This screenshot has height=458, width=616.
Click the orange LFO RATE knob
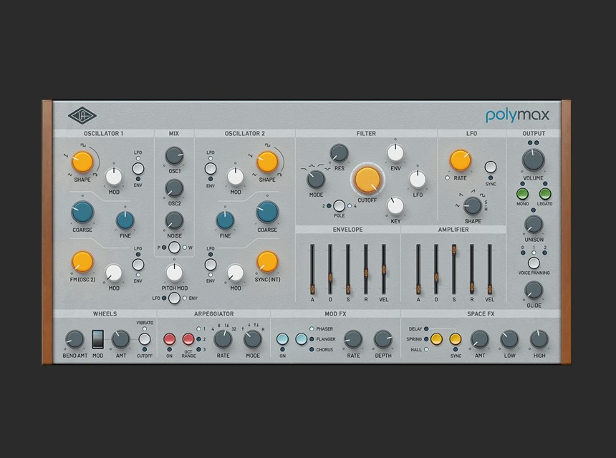coord(461,160)
